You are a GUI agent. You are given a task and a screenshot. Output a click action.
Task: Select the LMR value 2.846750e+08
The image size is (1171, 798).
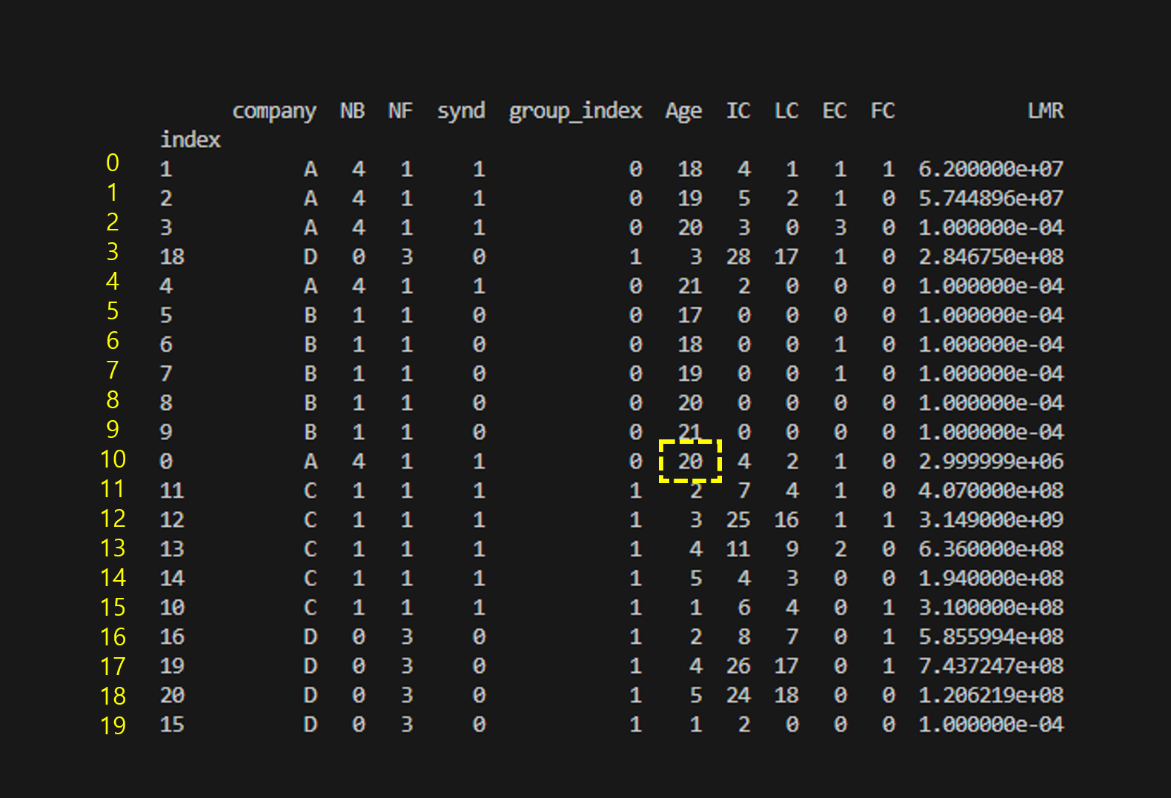(991, 256)
